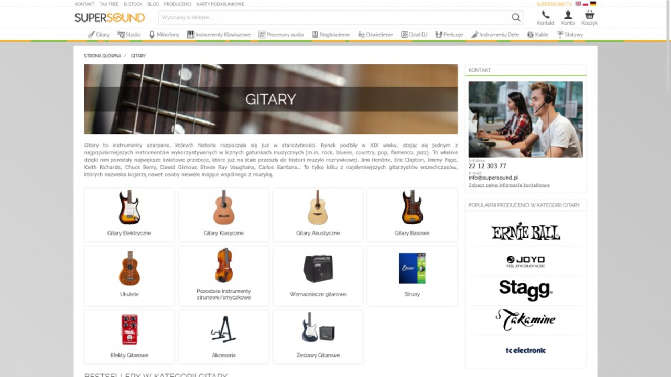
Task: Open the Konto account icon
Action: pyautogui.click(x=568, y=18)
